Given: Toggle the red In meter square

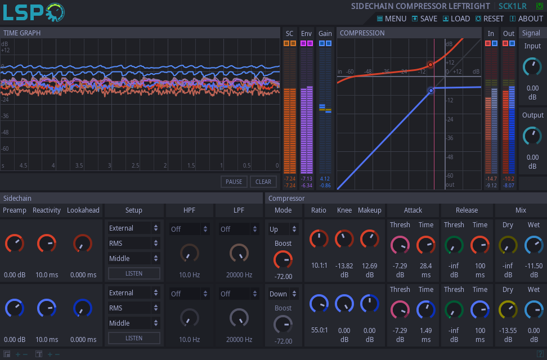Looking at the screenshot, I should 488,43.
